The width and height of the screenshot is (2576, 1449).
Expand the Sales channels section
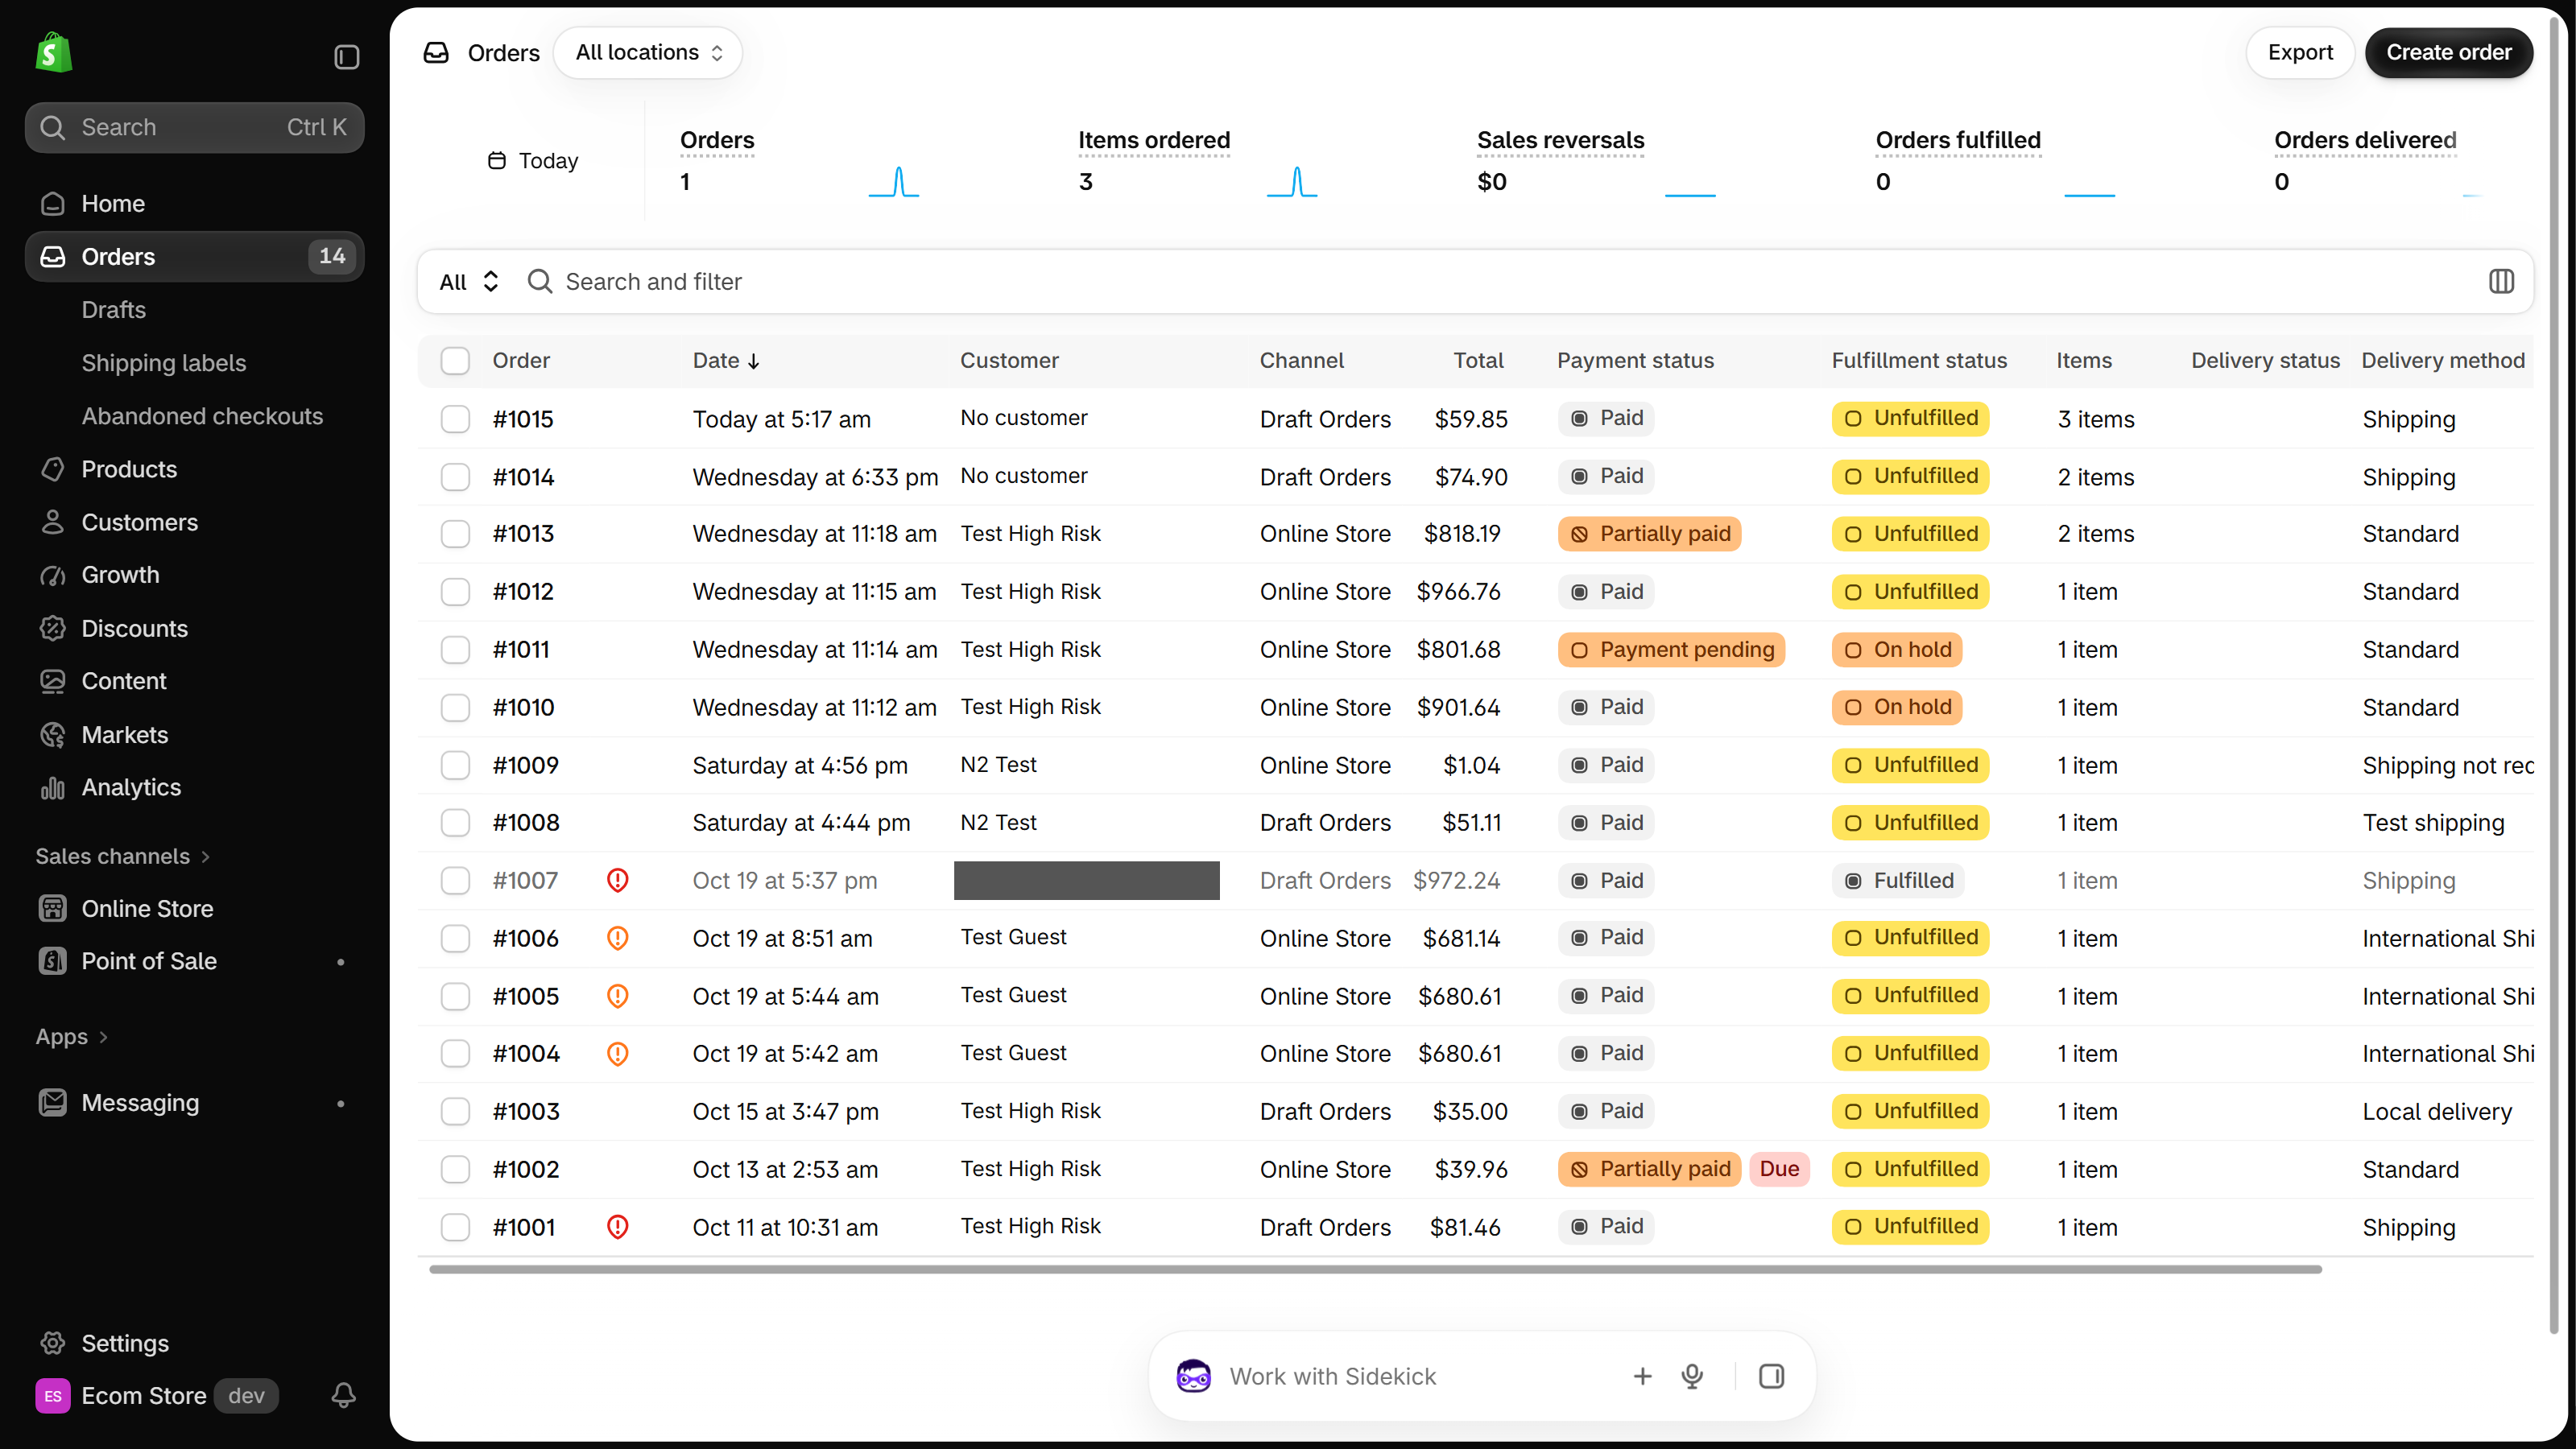[x=123, y=856]
